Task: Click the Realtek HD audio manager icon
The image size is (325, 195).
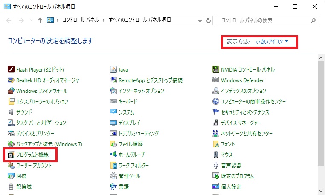Action: [11, 80]
